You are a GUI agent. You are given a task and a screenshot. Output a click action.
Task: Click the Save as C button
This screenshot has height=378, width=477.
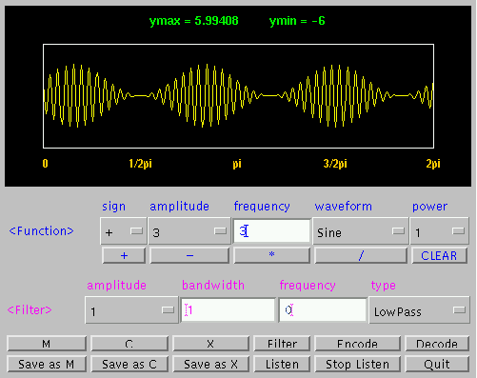pos(129,364)
